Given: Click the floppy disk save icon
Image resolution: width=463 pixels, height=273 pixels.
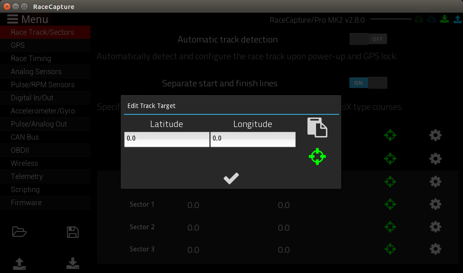Looking at the screenshot, I should (x=73, y=232).
